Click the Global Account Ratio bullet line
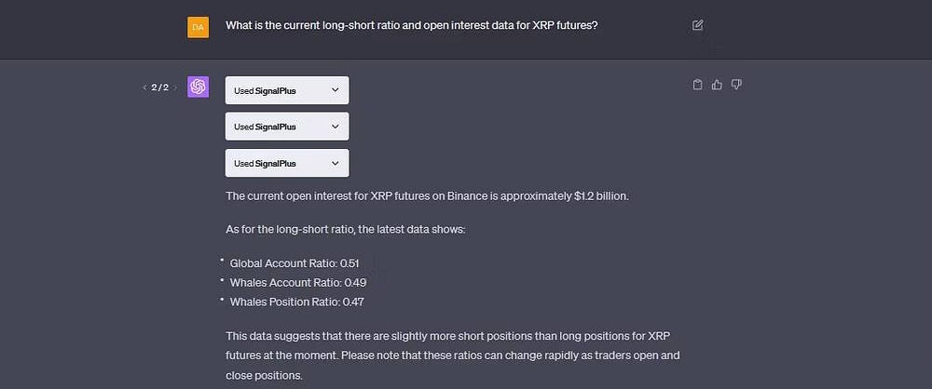The height and width of the screenshot is (389, 932). pyautogui.click(x=294, y=263)
